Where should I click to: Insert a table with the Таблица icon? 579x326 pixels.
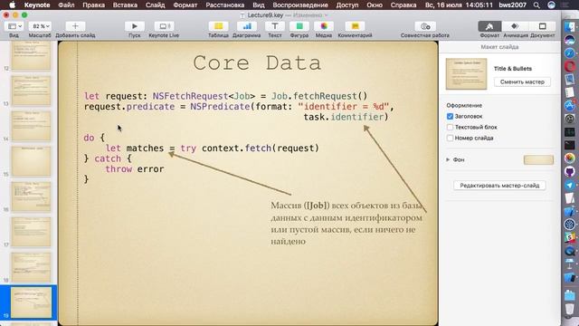click(x=218, y=26)
